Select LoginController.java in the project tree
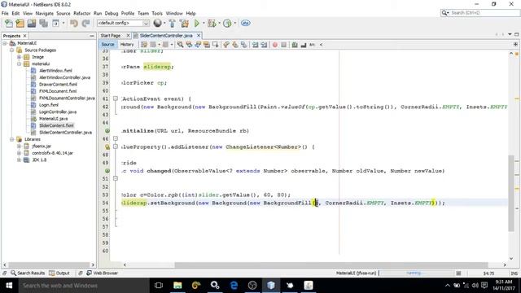The height and width of the screenshot is (293, 521). pyautogui.click(x=58, y=112)
